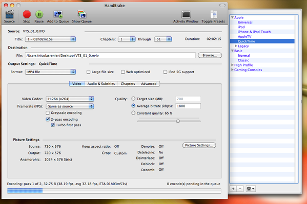Image resolution: width=307 pixels, height=204 pixels.
Task: Open the Video Codec dropdown
Action: pos(70,99)
